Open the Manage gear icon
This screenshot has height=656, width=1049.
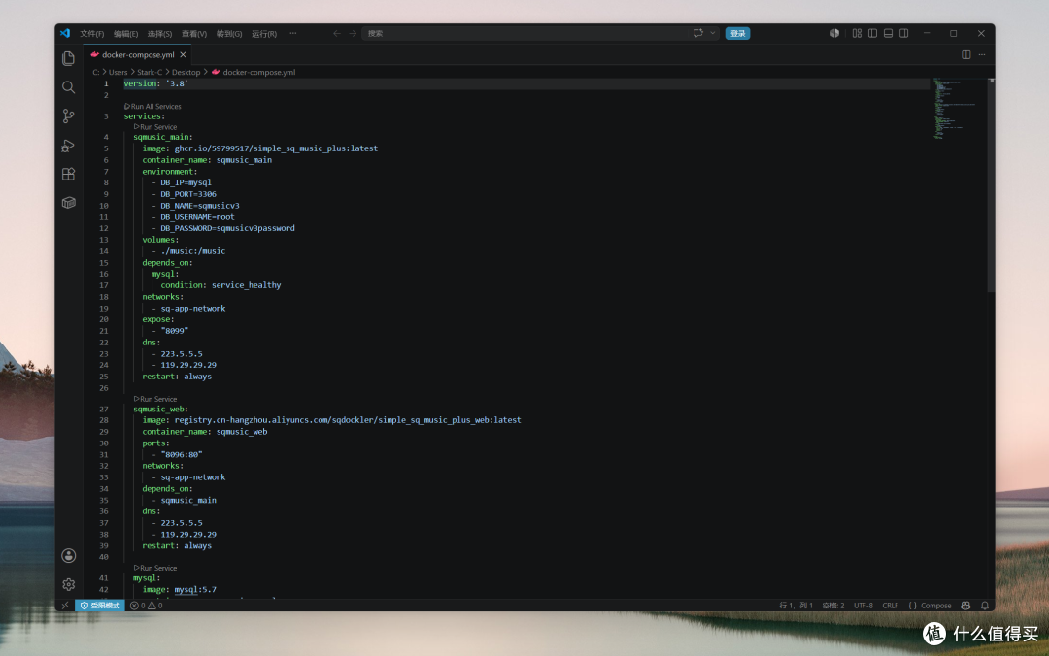[68, 584]
